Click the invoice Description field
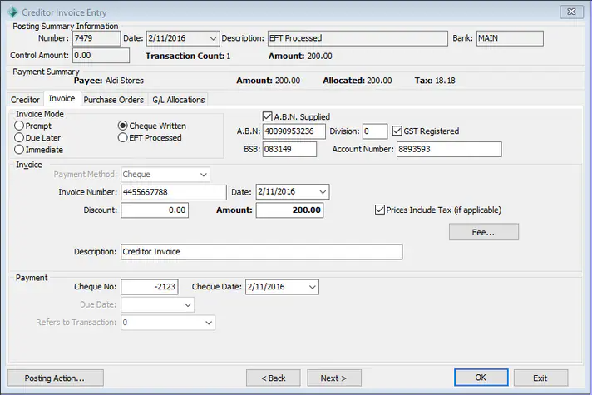 click(262, 252)
